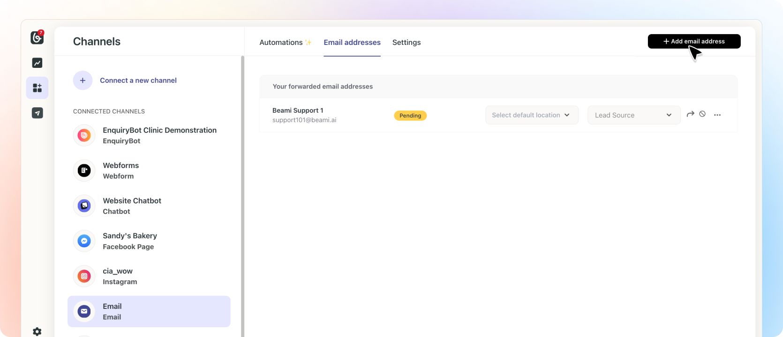Click the Connected Channels section label
The image size is (783, 337).
(109, 111)
